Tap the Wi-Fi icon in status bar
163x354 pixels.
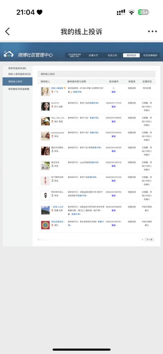(x=132, y=12)
